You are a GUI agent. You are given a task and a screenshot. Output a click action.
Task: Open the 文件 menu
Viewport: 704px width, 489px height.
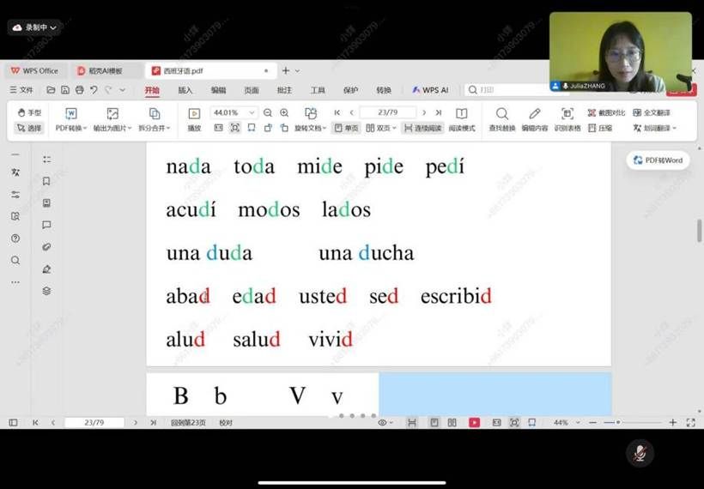[x=21, y=90]
